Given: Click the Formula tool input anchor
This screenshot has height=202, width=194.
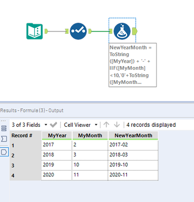Looking at the screenshot, I should click(x=111, y=31).
